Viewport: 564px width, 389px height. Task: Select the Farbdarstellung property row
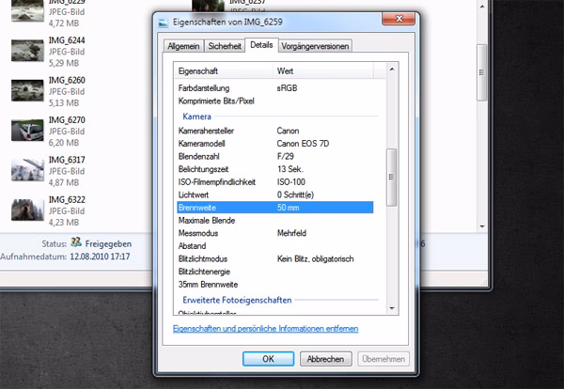tap(275, 88)
